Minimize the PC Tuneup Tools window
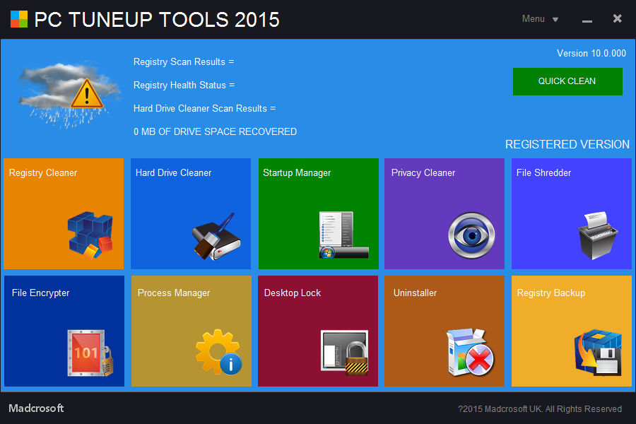 tap(587, 21)
